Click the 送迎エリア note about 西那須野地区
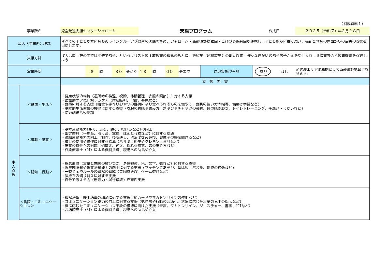Viewport: 381px width, 269px height. [332, 72]
